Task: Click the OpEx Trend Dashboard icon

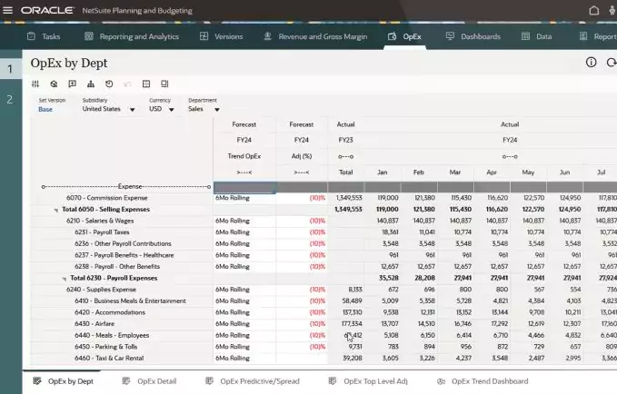Action: (x=441, y=381)
